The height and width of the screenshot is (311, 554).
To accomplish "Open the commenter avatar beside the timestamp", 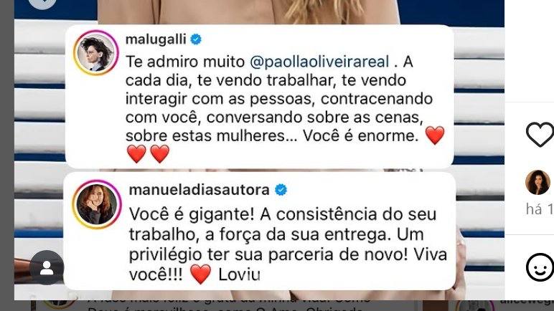I will [537, 182].
